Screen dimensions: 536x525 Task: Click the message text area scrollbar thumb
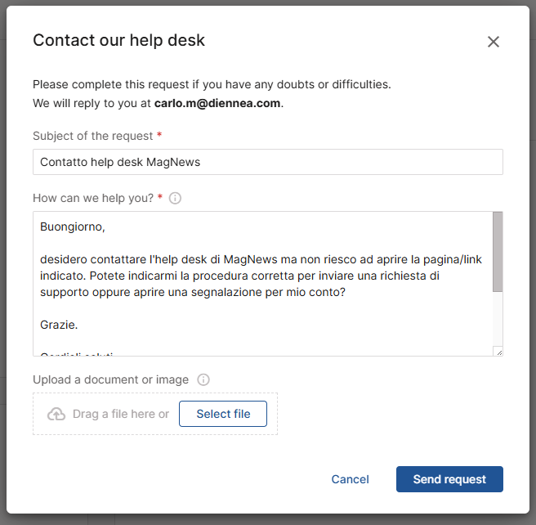point(498,252)
